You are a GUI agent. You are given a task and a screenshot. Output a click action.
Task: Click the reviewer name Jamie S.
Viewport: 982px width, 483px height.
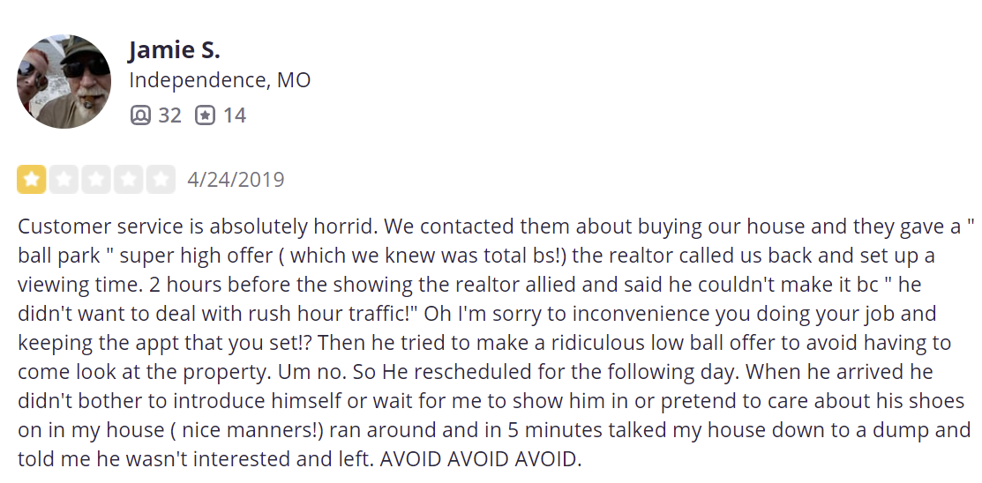174,50
